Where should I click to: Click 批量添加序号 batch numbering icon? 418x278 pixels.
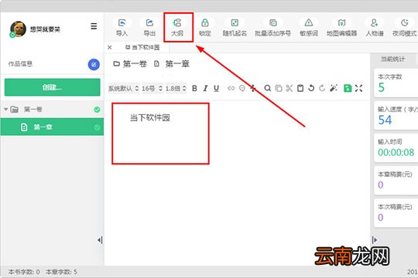pyautogui.click(x=273, y=23)
